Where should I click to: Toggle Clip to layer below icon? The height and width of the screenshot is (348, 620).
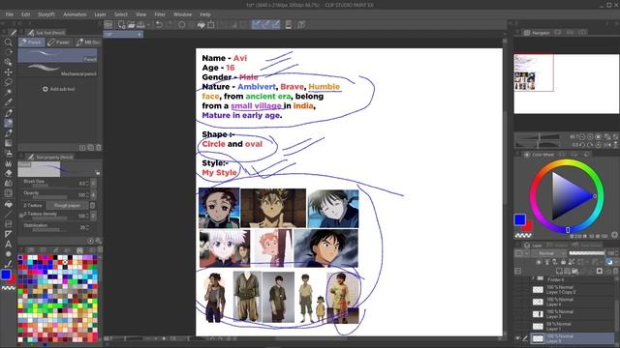click(x=539, y=262)
